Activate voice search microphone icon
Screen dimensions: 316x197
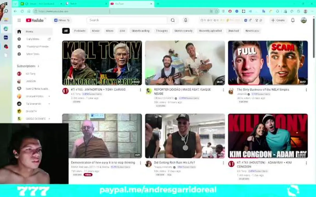[186, 20]
